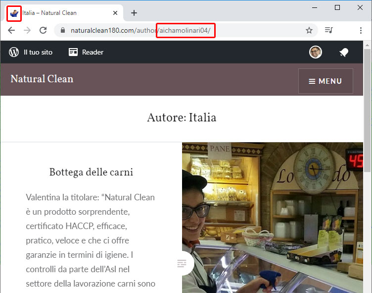This screenshot has height=293, width=372.
Task: Click the WordPress logo icon
Action: click(x=14, y=52)
